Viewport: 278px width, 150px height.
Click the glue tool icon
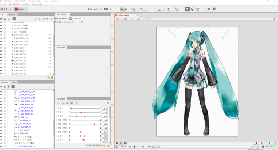click(x=176, y=9)
